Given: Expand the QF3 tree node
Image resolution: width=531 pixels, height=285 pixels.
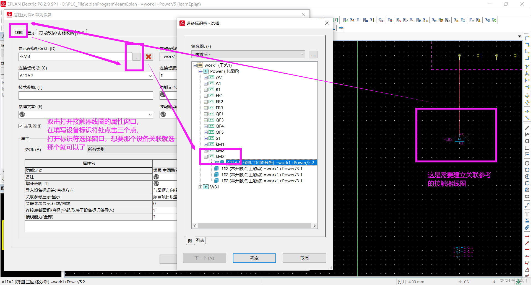Looking at the screenshot, I should coord(206,120).
